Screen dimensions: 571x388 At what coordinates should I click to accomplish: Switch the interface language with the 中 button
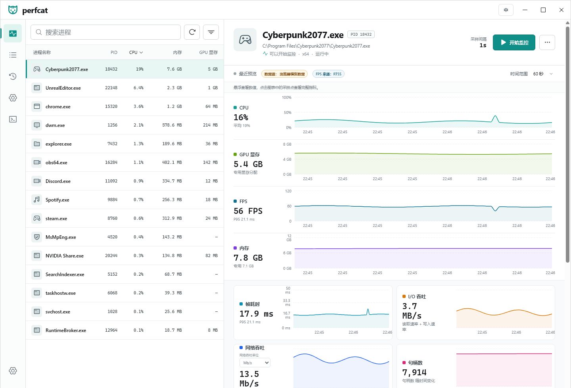tap(506, 10)
